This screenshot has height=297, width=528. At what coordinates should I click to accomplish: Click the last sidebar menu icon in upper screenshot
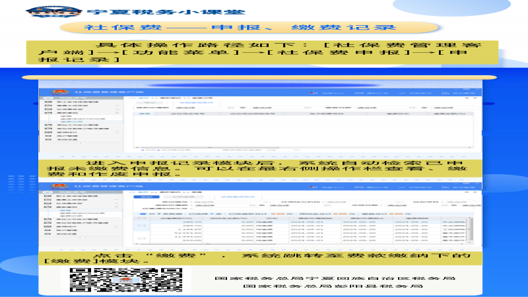click(x=48, y=139)
